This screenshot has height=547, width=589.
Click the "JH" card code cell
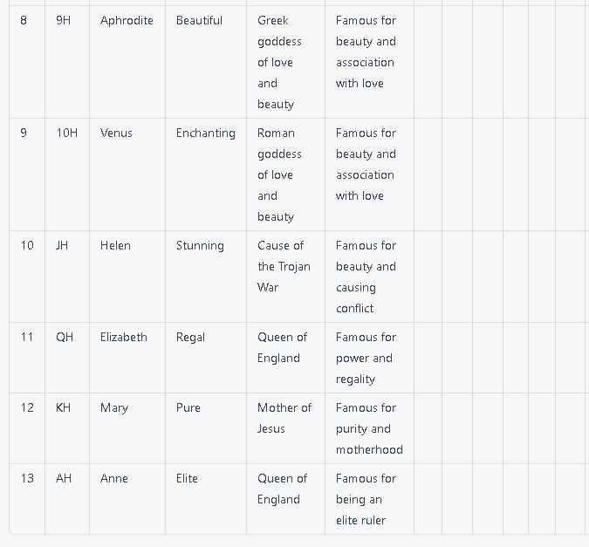point(62,246)
